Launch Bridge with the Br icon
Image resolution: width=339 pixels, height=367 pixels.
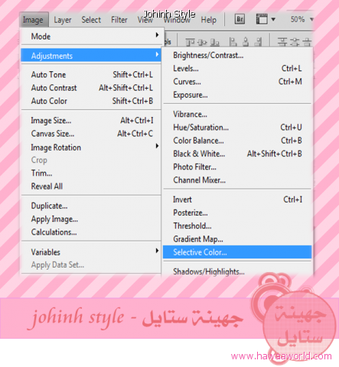pos(240,19)
